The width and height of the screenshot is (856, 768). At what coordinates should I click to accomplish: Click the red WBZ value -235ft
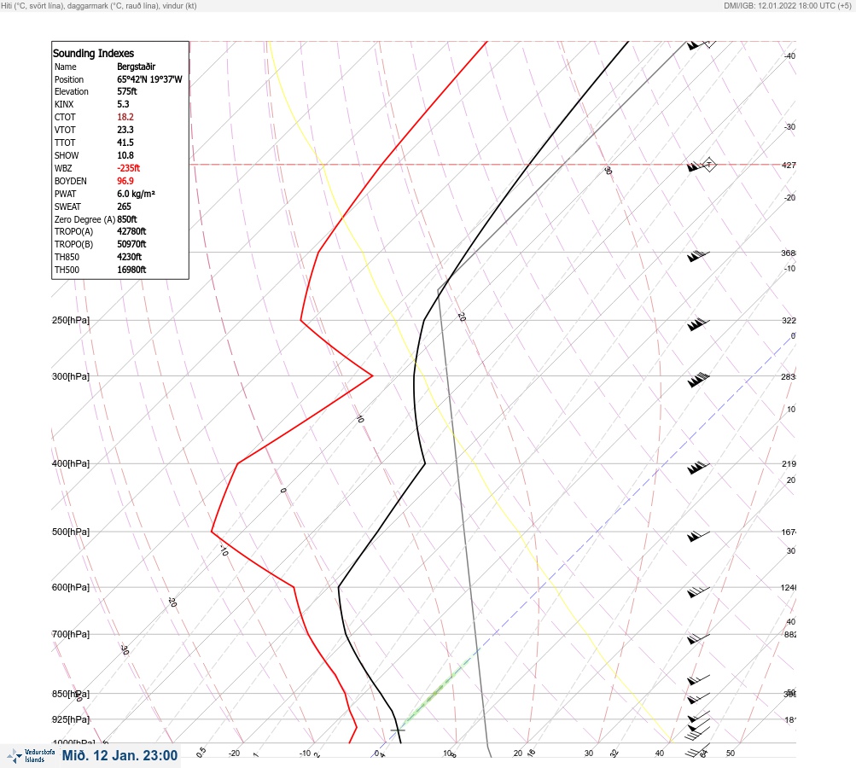(x=129, y=168)
